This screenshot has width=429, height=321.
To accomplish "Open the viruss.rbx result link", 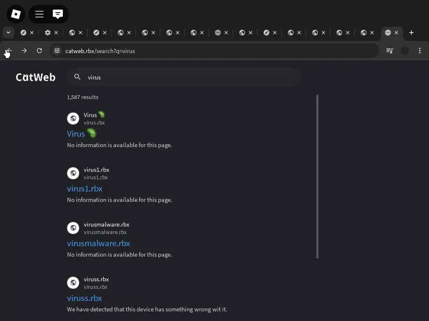I will pyautogui.click(x=85, y=298).
